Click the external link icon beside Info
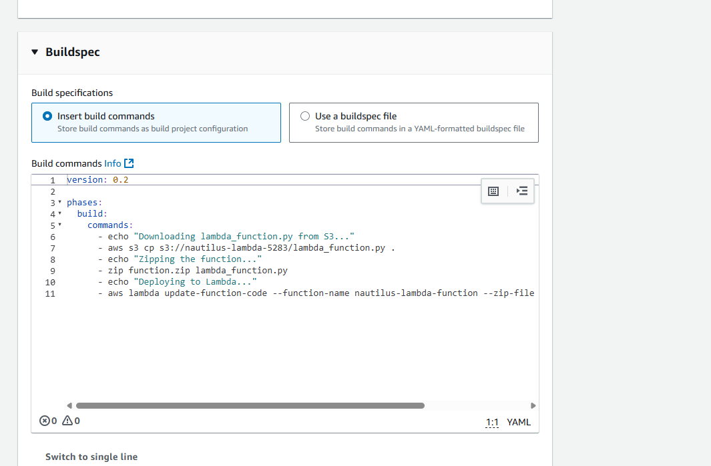 (x=130, y=163)
